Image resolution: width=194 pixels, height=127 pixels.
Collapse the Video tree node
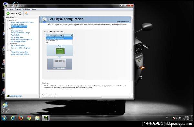pyautogui.click(x=7, y=50)
